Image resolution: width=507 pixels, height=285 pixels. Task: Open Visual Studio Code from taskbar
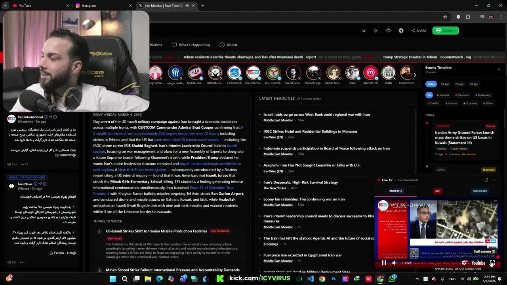pyautogui.click(x=311, y=279)
